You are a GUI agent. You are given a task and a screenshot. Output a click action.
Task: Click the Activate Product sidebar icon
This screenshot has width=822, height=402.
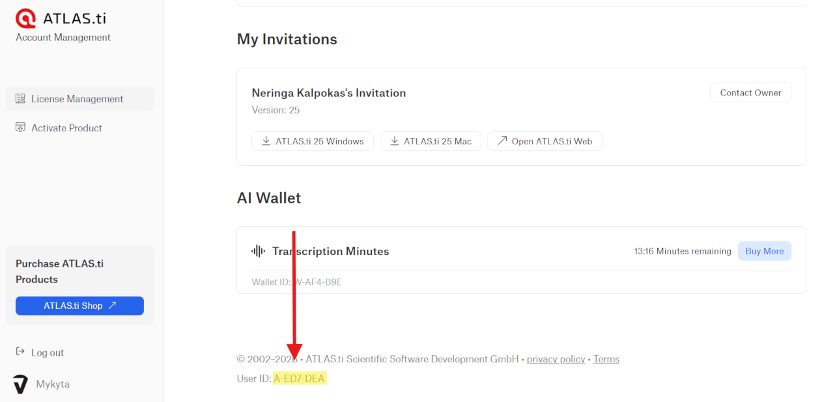(x=20, y=127)
